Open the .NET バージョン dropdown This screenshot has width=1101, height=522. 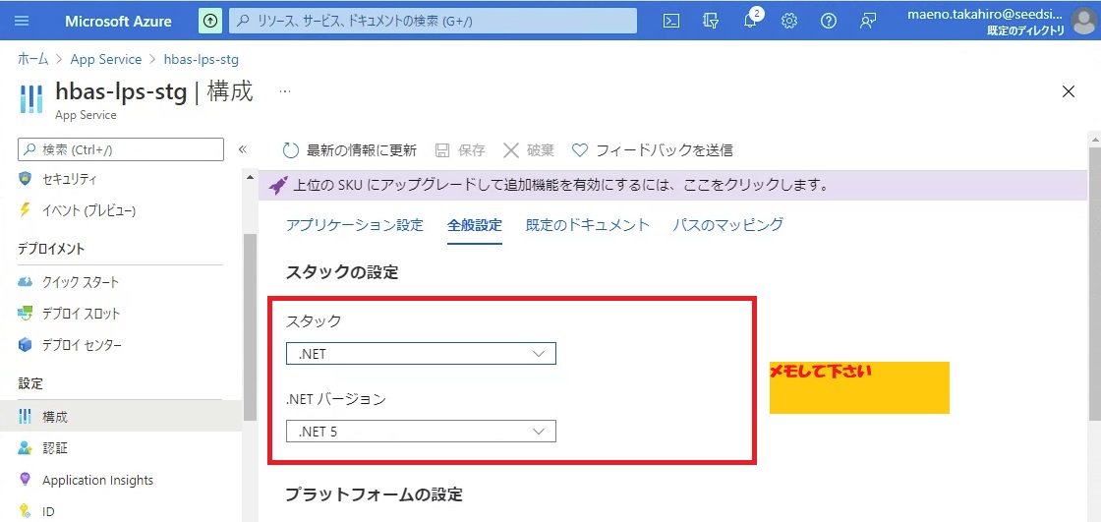coord(421,431)
